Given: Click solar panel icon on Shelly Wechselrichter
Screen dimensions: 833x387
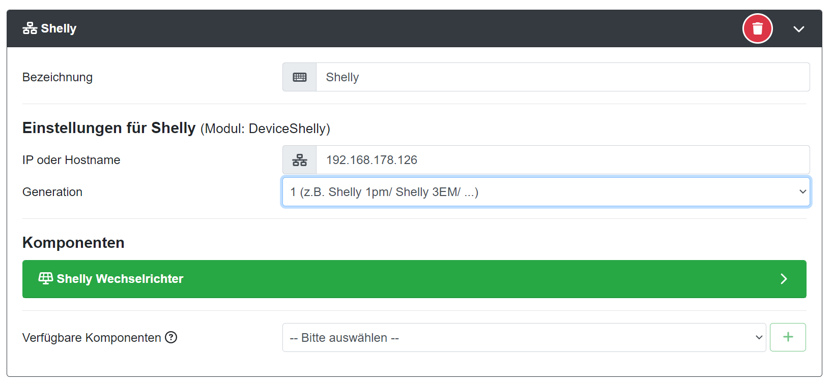Looking at the screenshot, I should pyautogui.click(x=46, y=278).
